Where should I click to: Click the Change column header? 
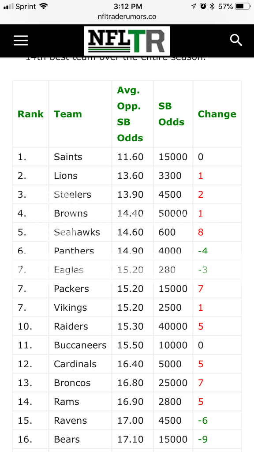pos(217,114)
